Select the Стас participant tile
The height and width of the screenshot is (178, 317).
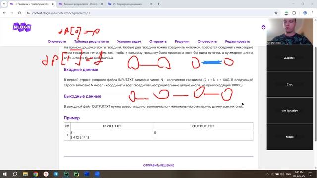point(290,85)
